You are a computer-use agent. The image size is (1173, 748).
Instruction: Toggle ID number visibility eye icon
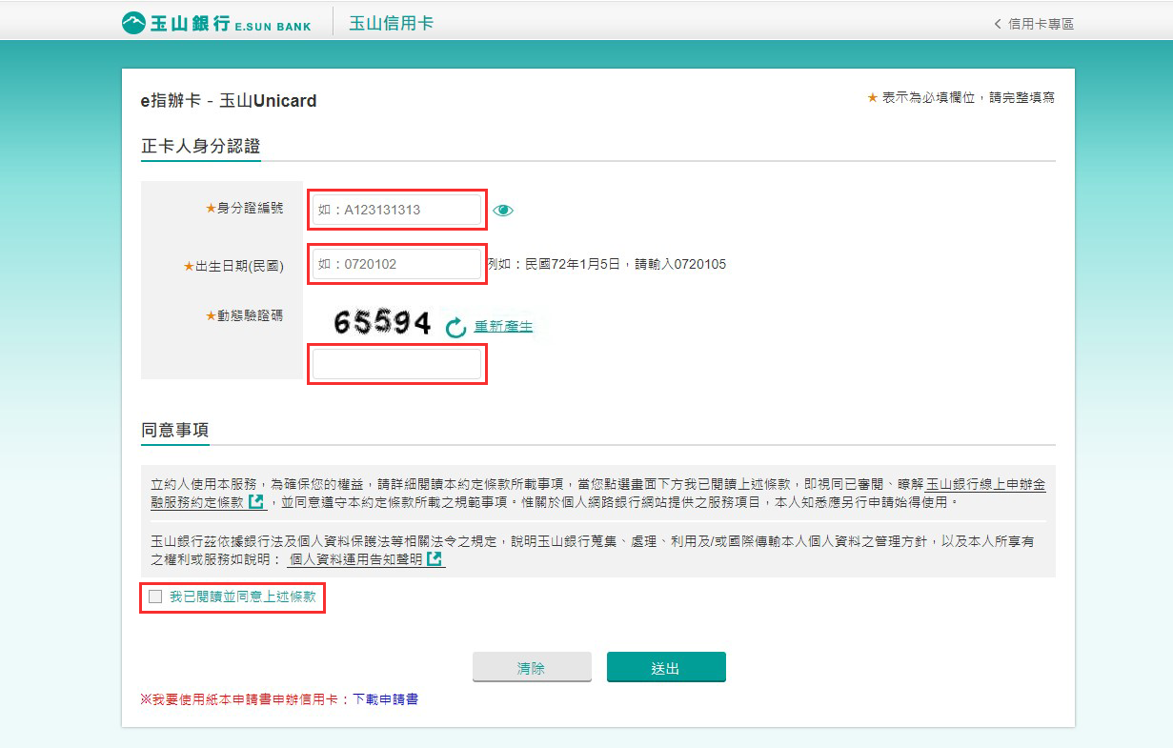[x=503, y=211]
